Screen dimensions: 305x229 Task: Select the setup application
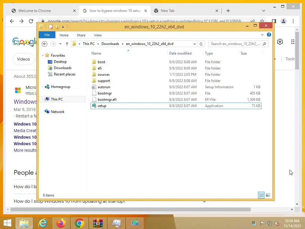point(176,106)
